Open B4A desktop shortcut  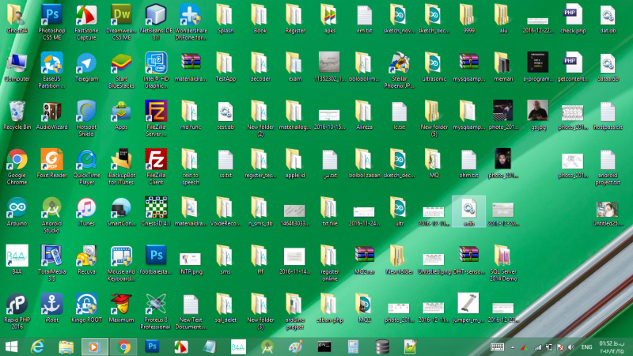(x=17, y=260)
